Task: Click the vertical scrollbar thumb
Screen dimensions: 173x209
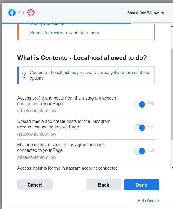Action: tap(172, 94)
